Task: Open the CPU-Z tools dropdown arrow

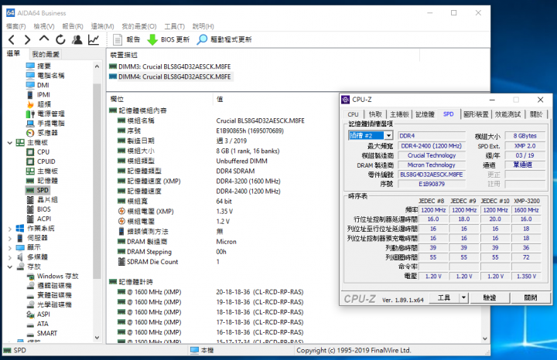Action: pyautogui.click(x=463, y=298)
